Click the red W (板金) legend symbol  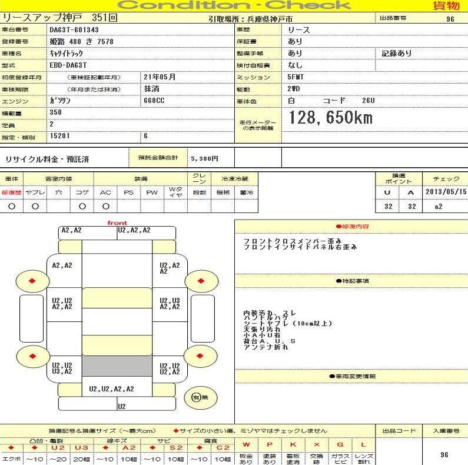pos(246,444)
